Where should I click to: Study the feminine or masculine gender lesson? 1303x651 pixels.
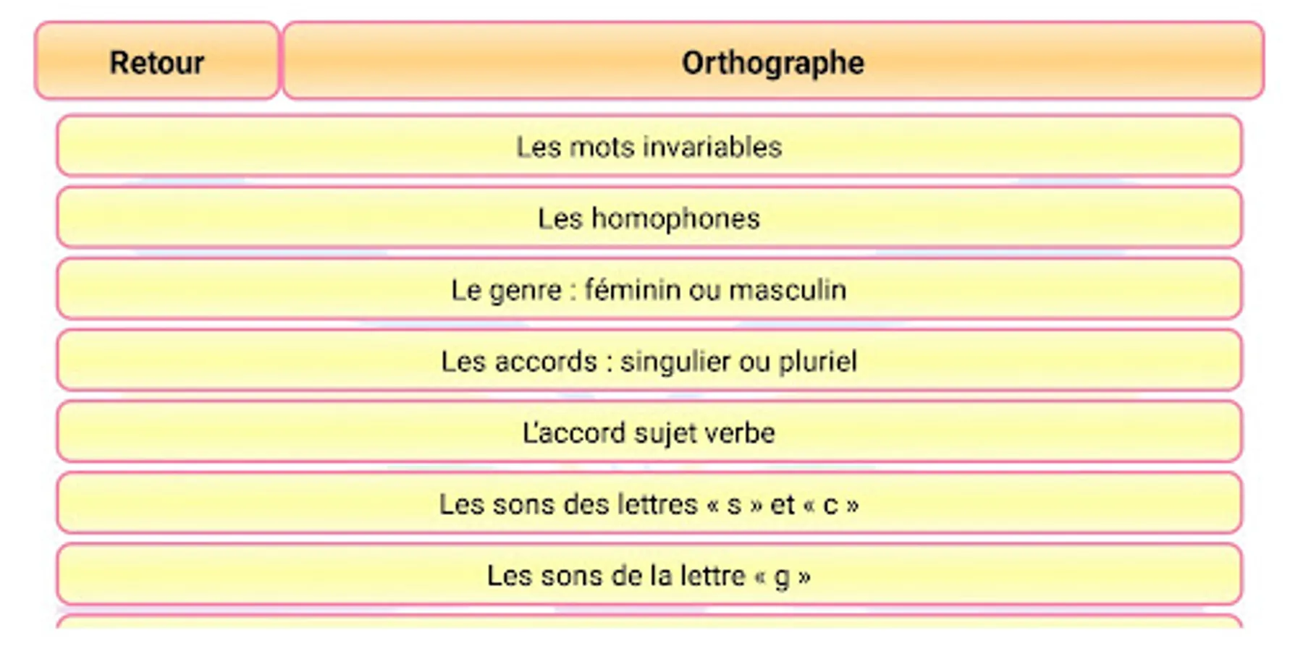[x=649, y=289]
